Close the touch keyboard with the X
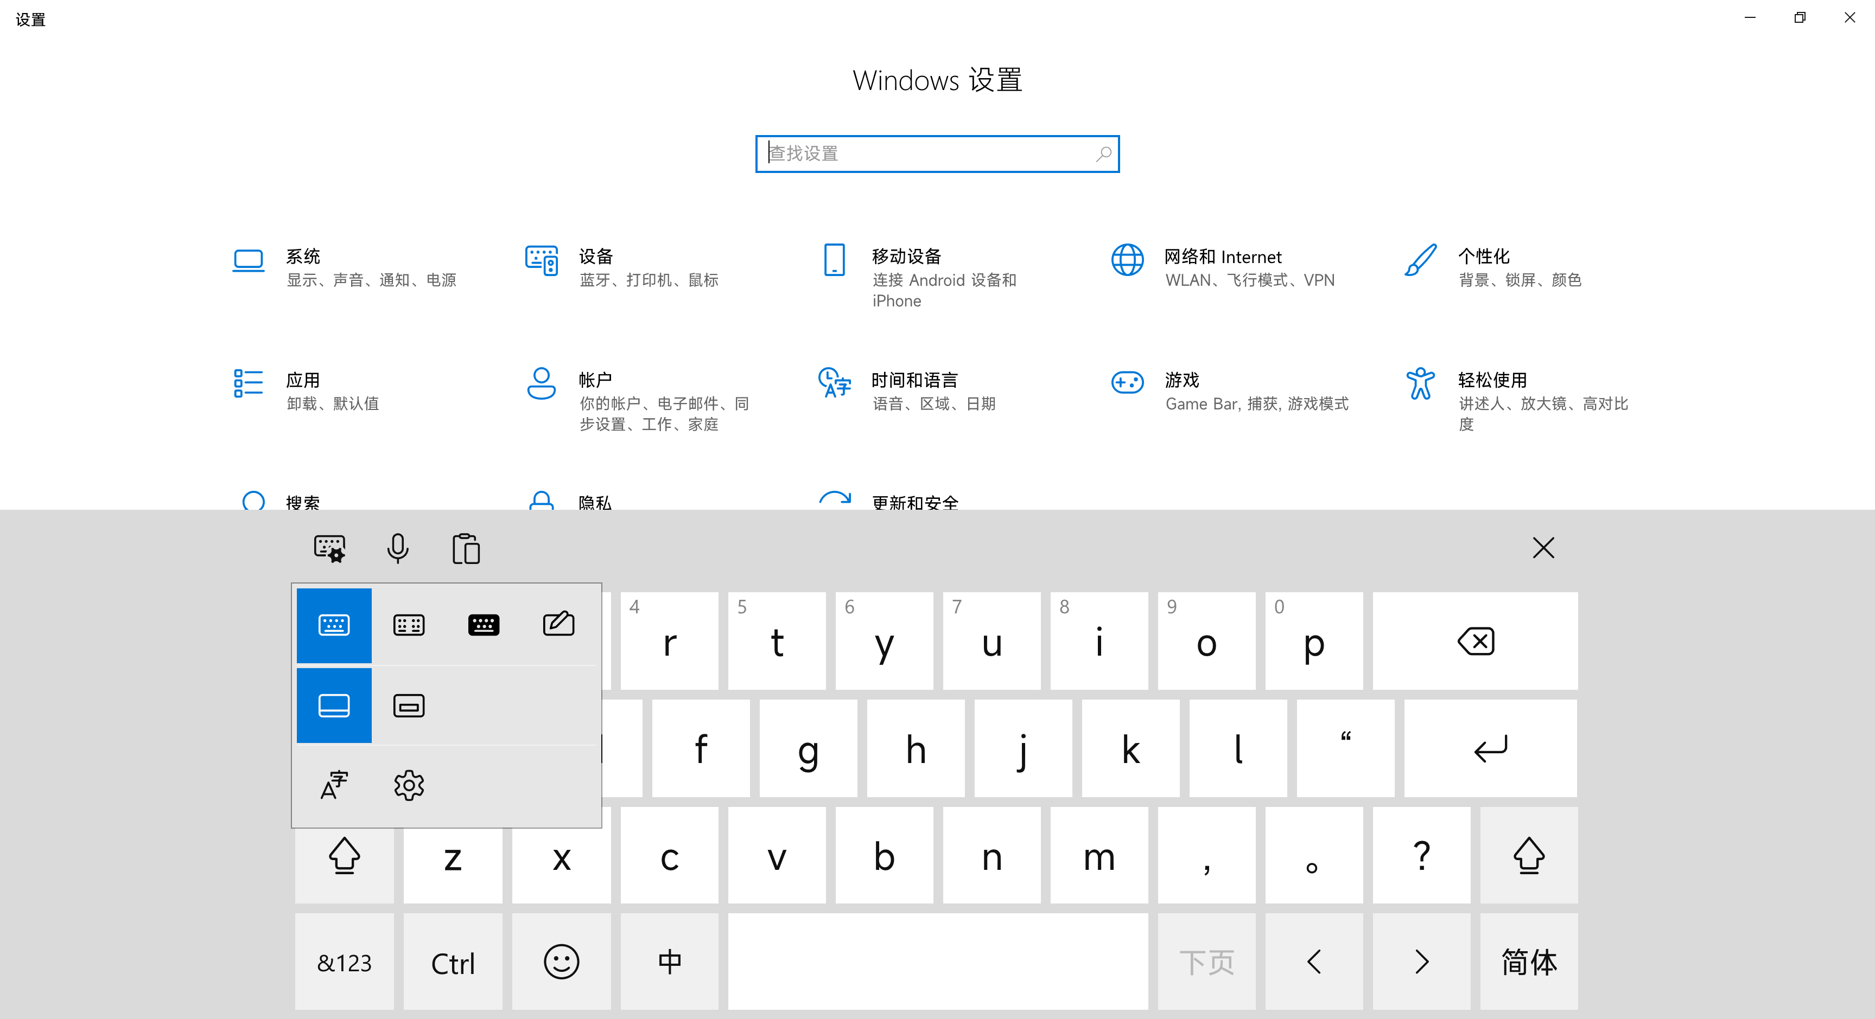The width and height of the screenshot is (1875, 1019). click(x=1543, y=548)
